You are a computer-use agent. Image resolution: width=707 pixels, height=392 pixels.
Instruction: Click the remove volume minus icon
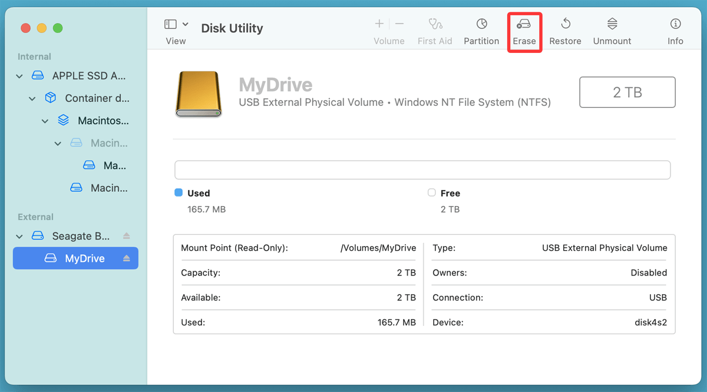[x=399, y=24]
